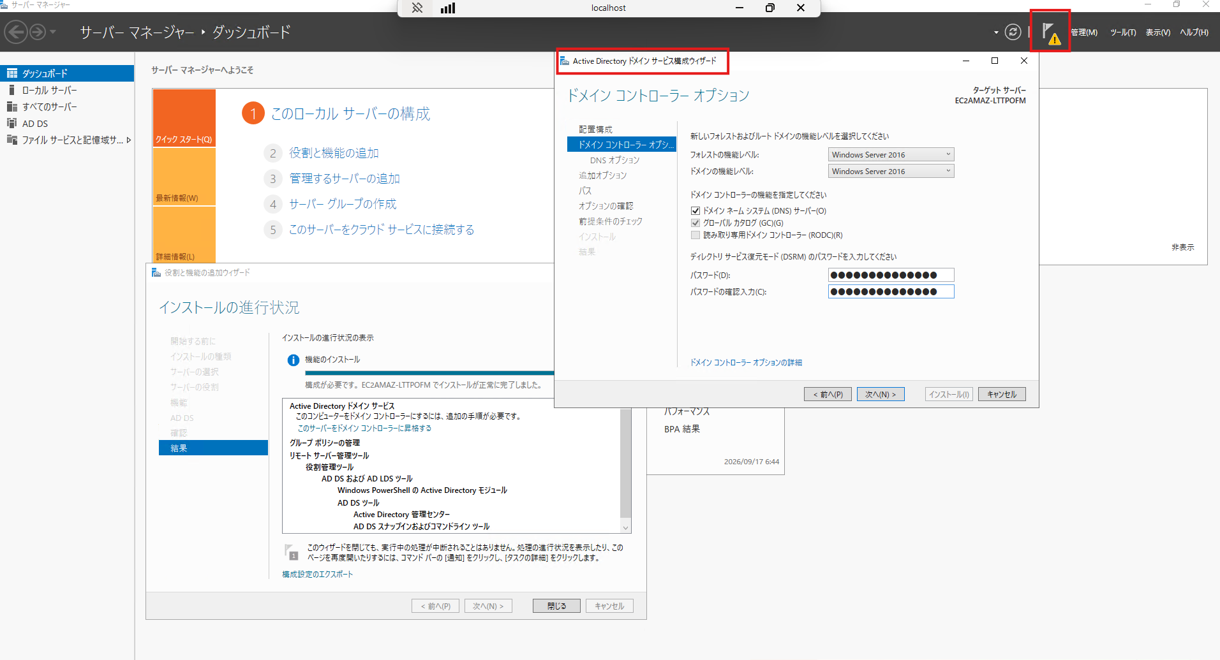Image resolution: width=1220 pixels, height=660 pixels.
Task: Click the Server Manager app icon in the title bar
Action: coord(4,4)
